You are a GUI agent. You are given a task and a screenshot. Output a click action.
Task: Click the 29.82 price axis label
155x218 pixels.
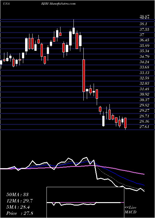(144, 105)
